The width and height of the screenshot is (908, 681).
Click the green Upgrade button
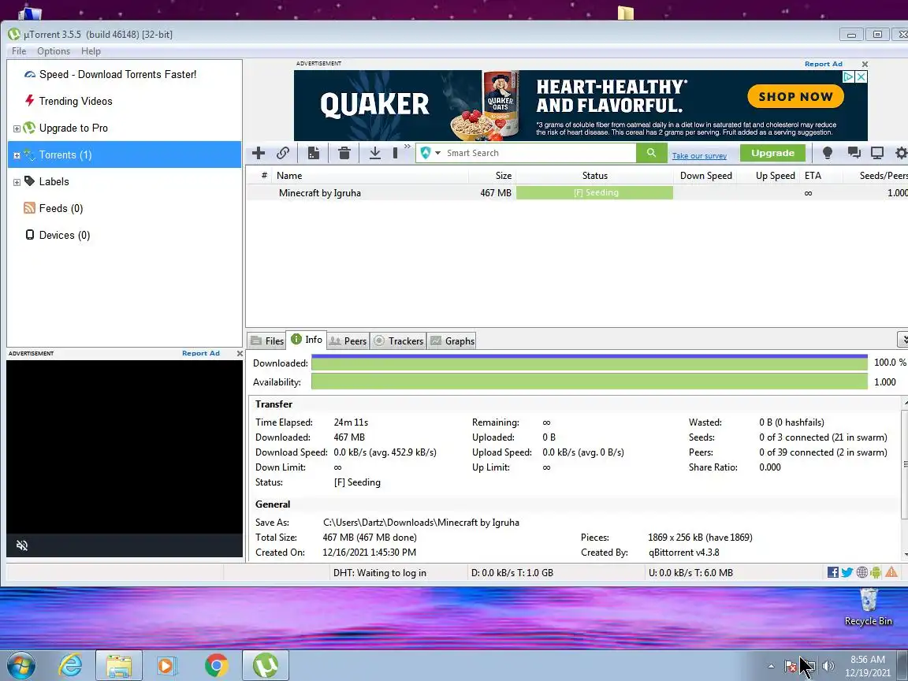click(x=772, y=153)
